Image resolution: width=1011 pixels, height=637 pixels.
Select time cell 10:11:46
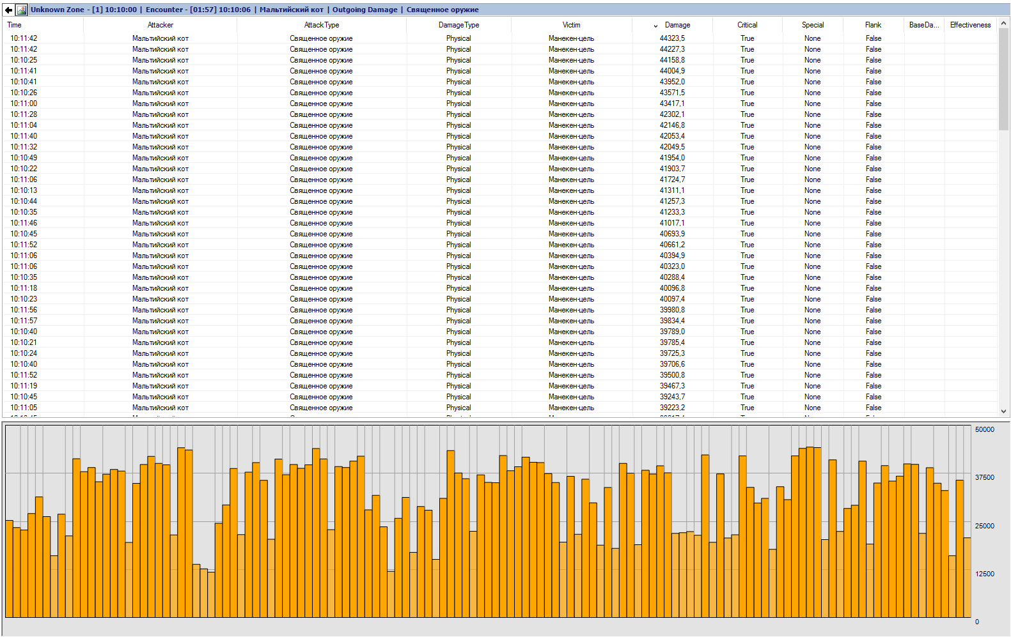[24, 223]
